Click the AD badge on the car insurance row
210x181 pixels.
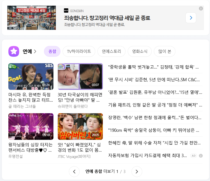pos(193,156)
